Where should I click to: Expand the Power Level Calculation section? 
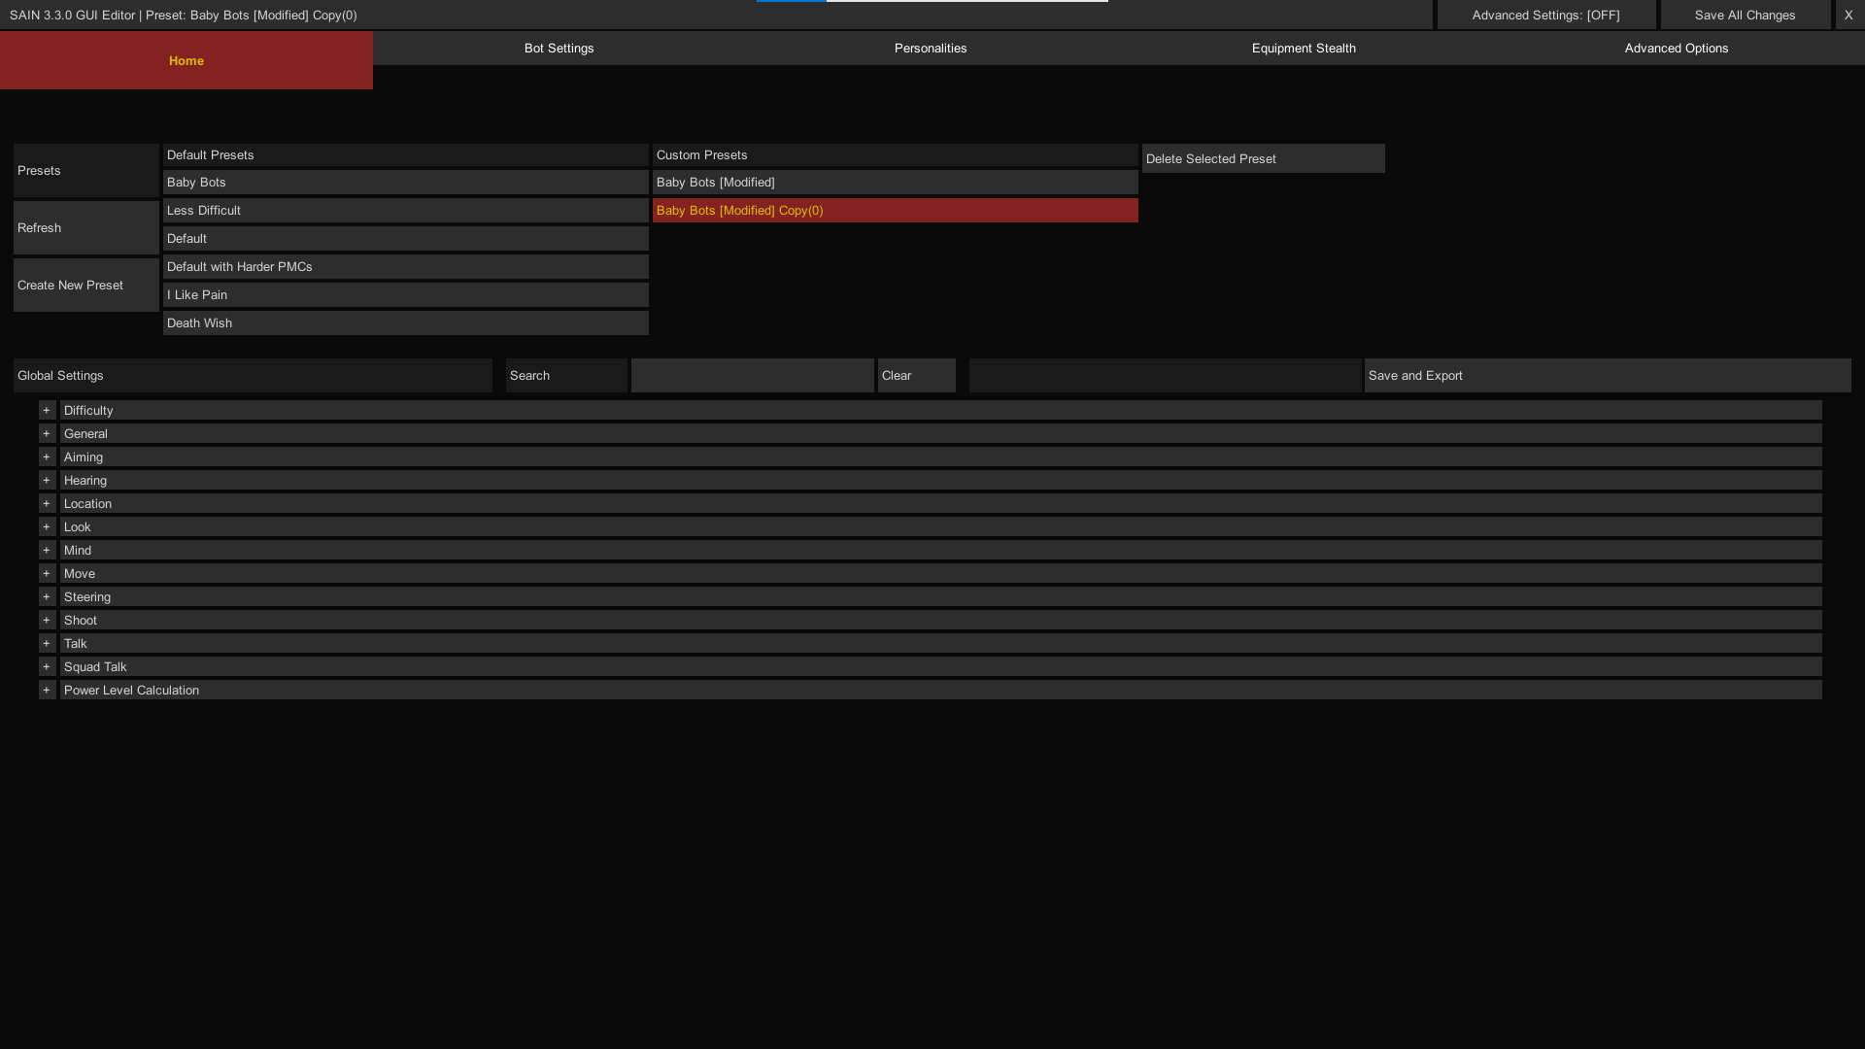click(x=47, y=691)
